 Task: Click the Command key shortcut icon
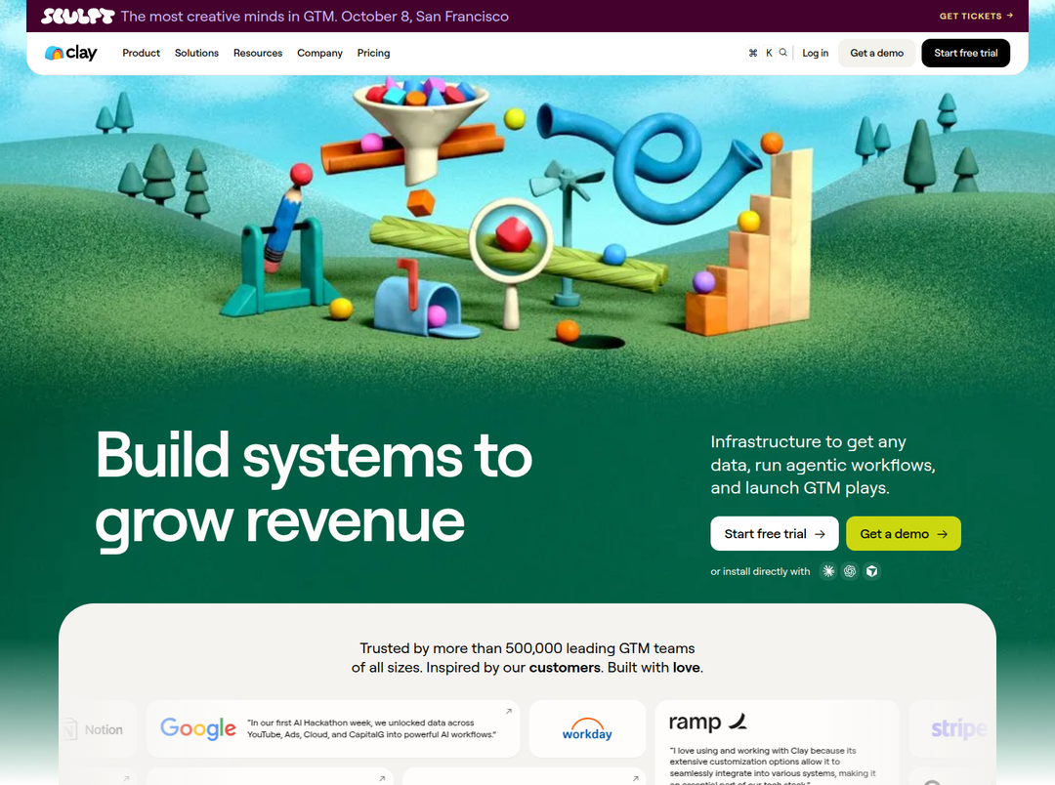pos(753,53)
